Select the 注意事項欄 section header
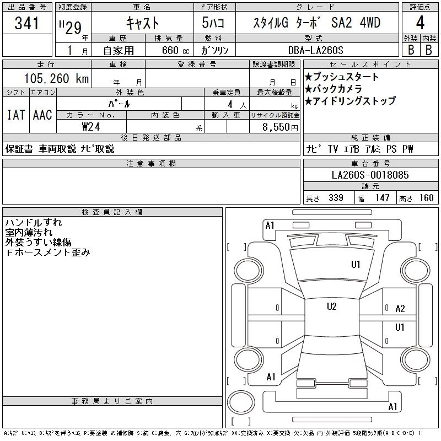Screen dimensions: 441x441 point(151,163)
